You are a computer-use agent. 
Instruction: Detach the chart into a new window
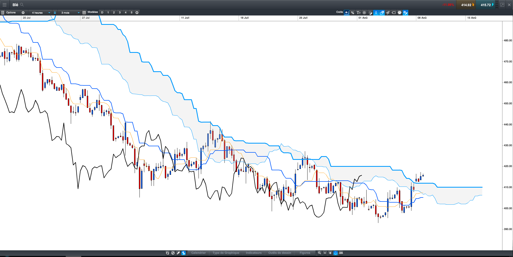(502, 5)
